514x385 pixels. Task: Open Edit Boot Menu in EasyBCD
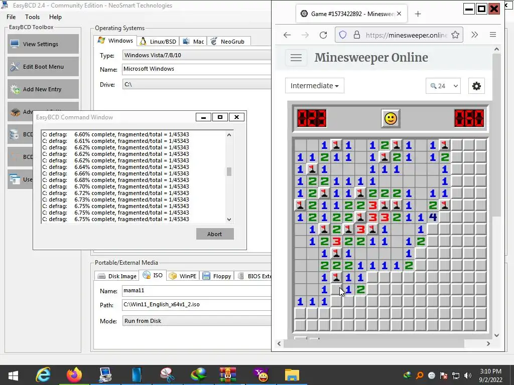click(43, 67)
